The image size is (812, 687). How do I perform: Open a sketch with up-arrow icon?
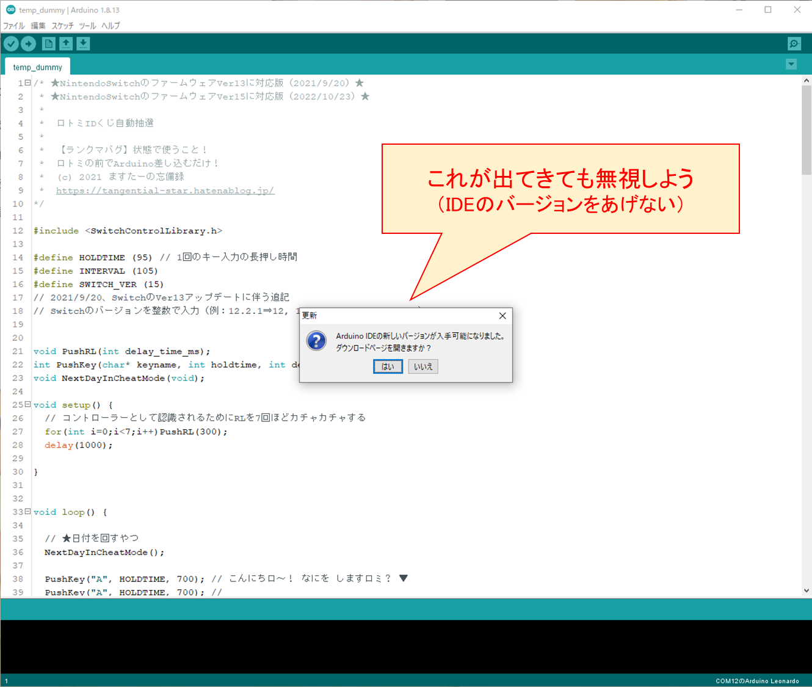(66, 43)
